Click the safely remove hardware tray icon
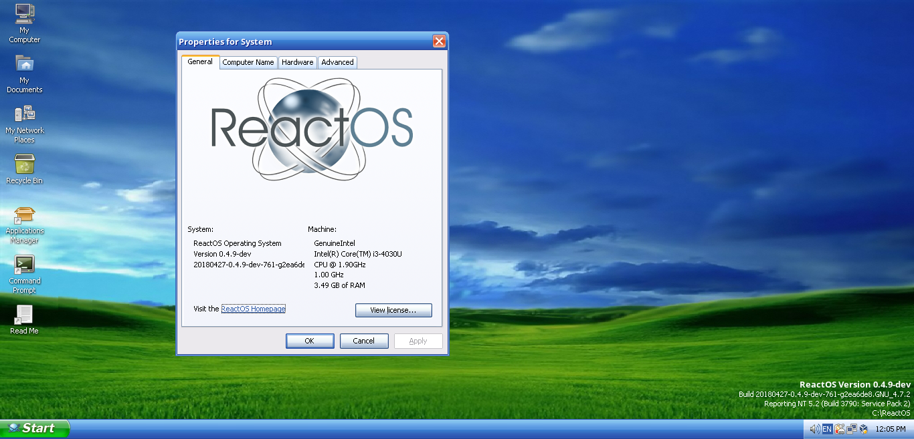The width and height of the screenshot is (914, 439). click(x=839, y=429)
